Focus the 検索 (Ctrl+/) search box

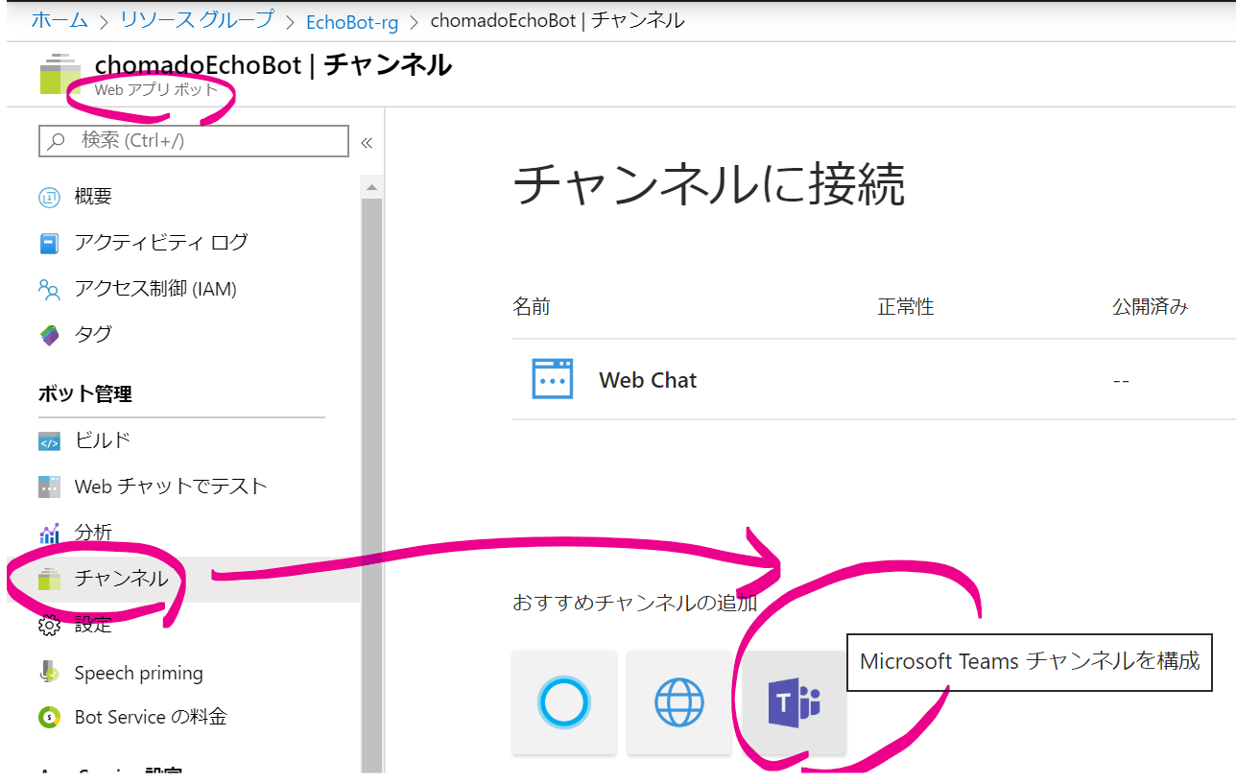[x=194, y=140]
